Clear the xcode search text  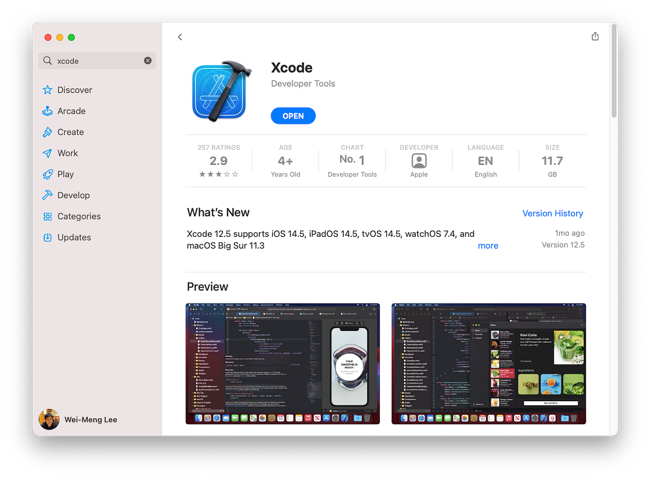click(148, 61)
